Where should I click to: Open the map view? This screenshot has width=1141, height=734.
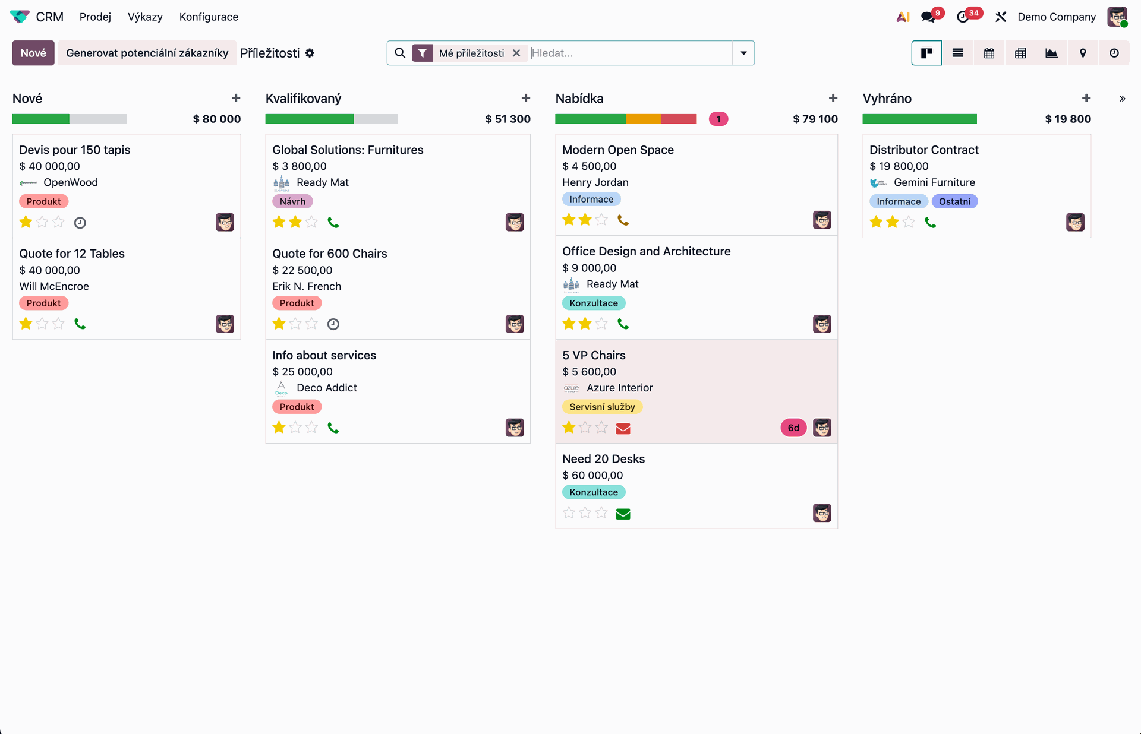coord(1083,53)
